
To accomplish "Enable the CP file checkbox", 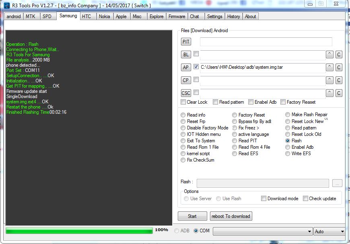I will click(x=196, y=80).
